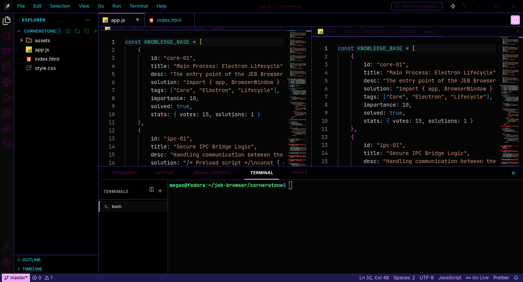Expand the assets folder

[22, 40]
